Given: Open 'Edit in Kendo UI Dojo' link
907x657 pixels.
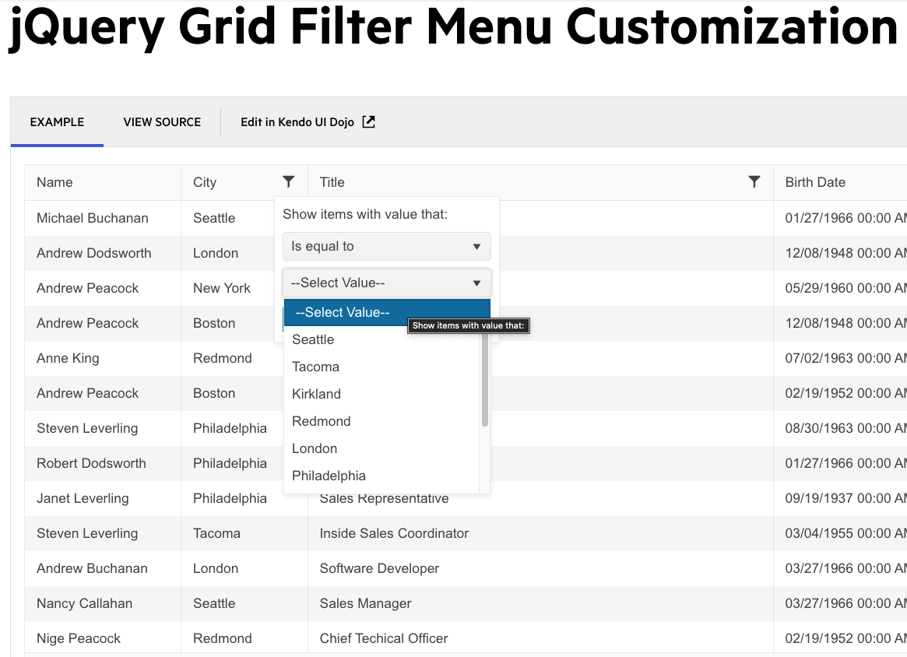Looking at the screenshot, I should pyautogui.click(x=308, y=122).
